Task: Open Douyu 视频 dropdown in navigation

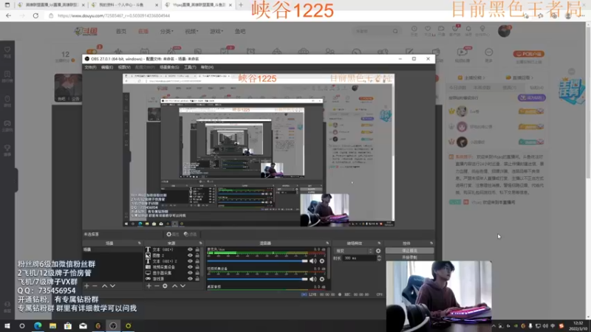Action: [x=191, y=31]
